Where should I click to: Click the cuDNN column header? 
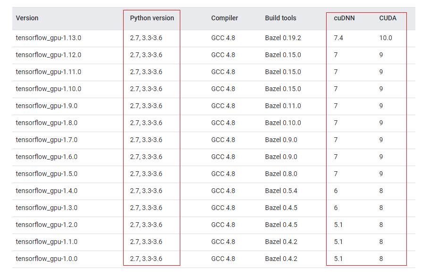[344, 18]
